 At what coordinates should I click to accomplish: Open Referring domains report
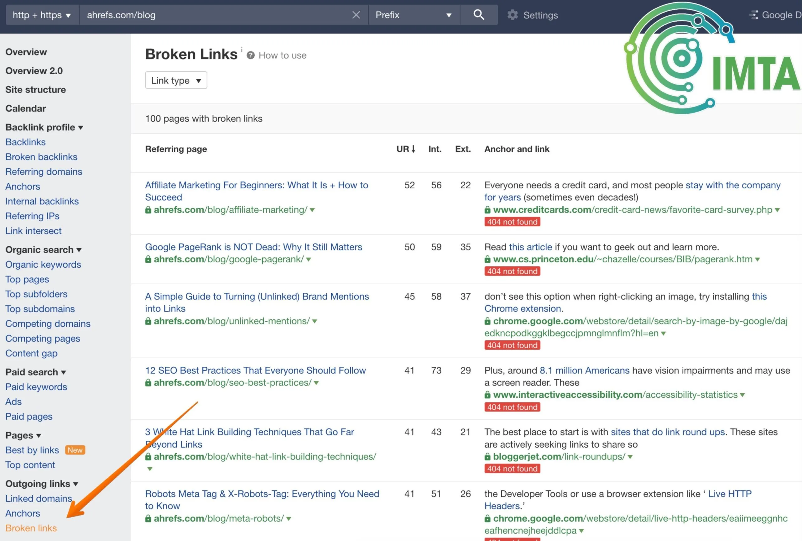point(44,172)
